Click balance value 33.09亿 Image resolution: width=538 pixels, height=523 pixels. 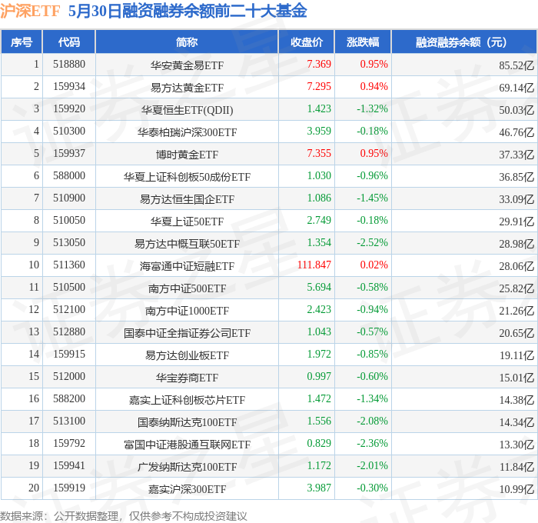[516, 199]
